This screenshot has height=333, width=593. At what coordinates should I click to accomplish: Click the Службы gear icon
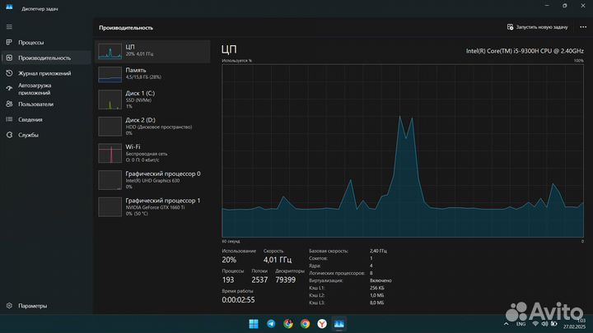[x=9, y=135]
